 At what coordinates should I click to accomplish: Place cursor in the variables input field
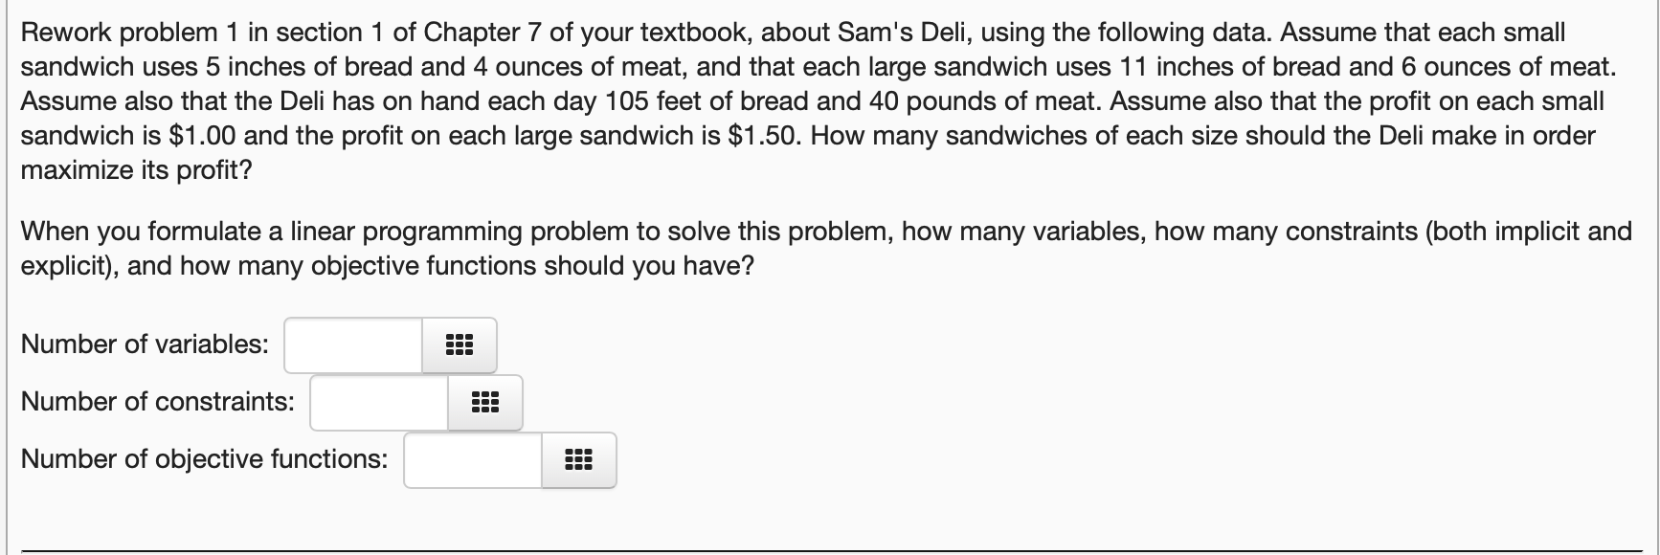point(352,344)
